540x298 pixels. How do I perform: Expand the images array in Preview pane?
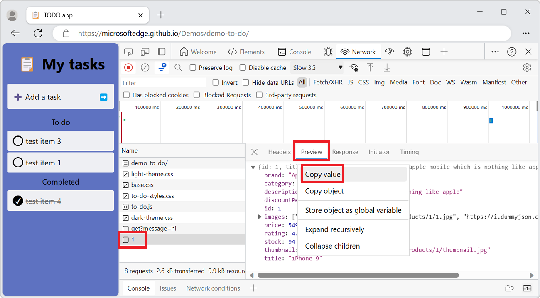pos(260,217)
